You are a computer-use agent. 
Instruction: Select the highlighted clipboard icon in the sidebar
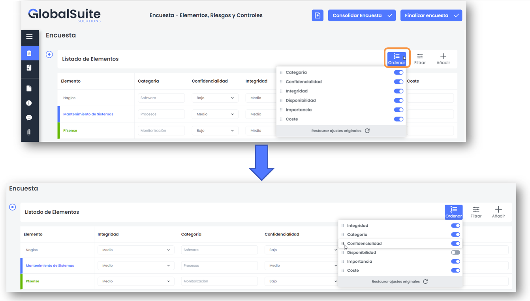point(29,53)
